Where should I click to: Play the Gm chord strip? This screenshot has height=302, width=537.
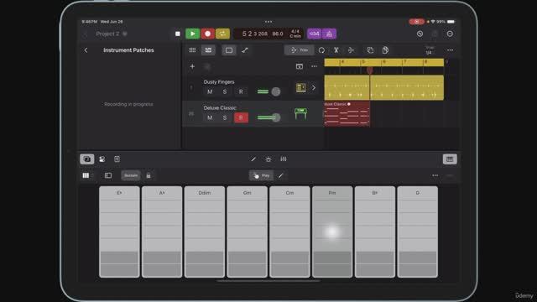coord(247,232)
